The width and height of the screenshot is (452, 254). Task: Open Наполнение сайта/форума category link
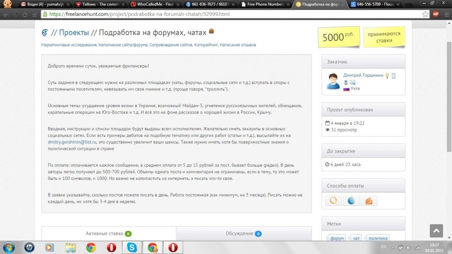(x=123, y=45)
